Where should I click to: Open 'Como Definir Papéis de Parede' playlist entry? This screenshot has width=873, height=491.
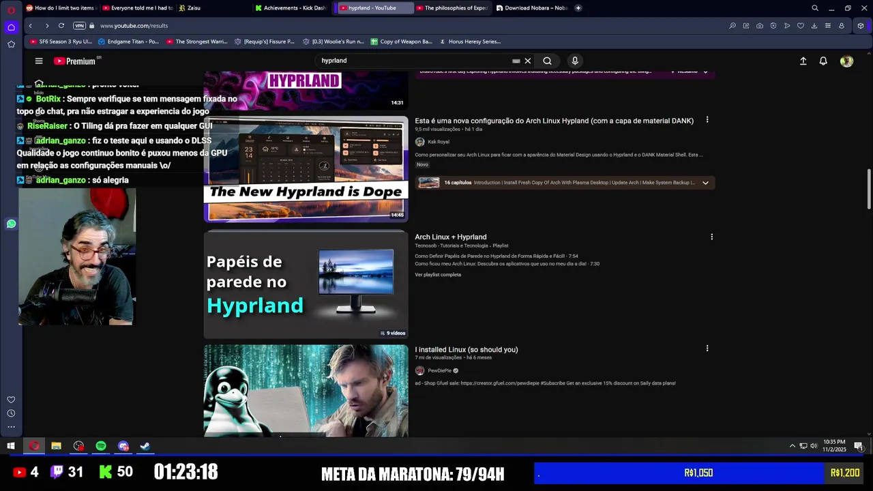tap(497, 256)
